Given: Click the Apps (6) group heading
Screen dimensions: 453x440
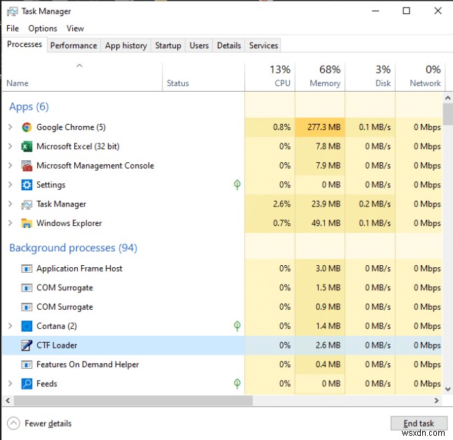Looking at the screenshot, I should tap(29, 106).
